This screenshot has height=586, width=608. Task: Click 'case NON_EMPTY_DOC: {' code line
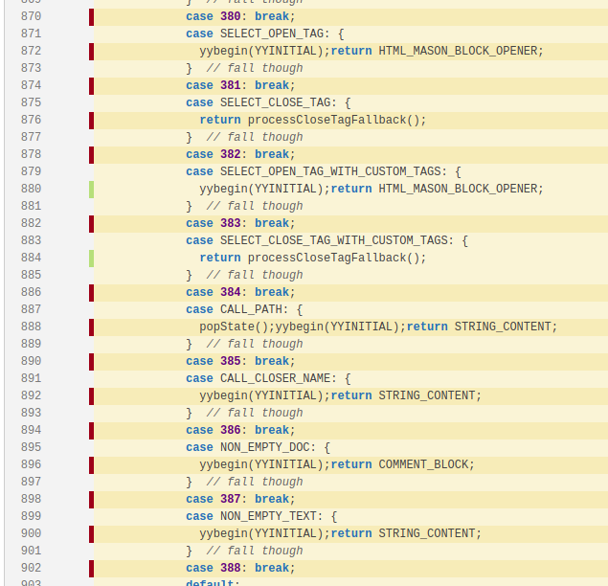coord(258,447)
